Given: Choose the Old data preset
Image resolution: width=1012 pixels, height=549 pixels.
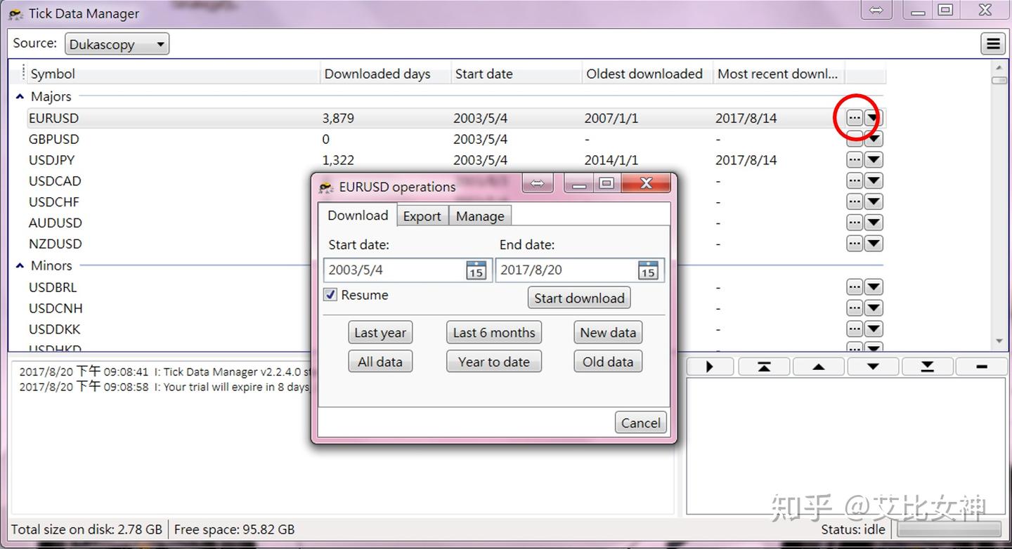Looking at the screenshot, I should tap(608, 362).
